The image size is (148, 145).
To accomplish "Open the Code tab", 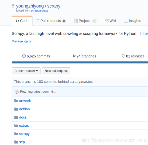I will (x=22, y=21).
